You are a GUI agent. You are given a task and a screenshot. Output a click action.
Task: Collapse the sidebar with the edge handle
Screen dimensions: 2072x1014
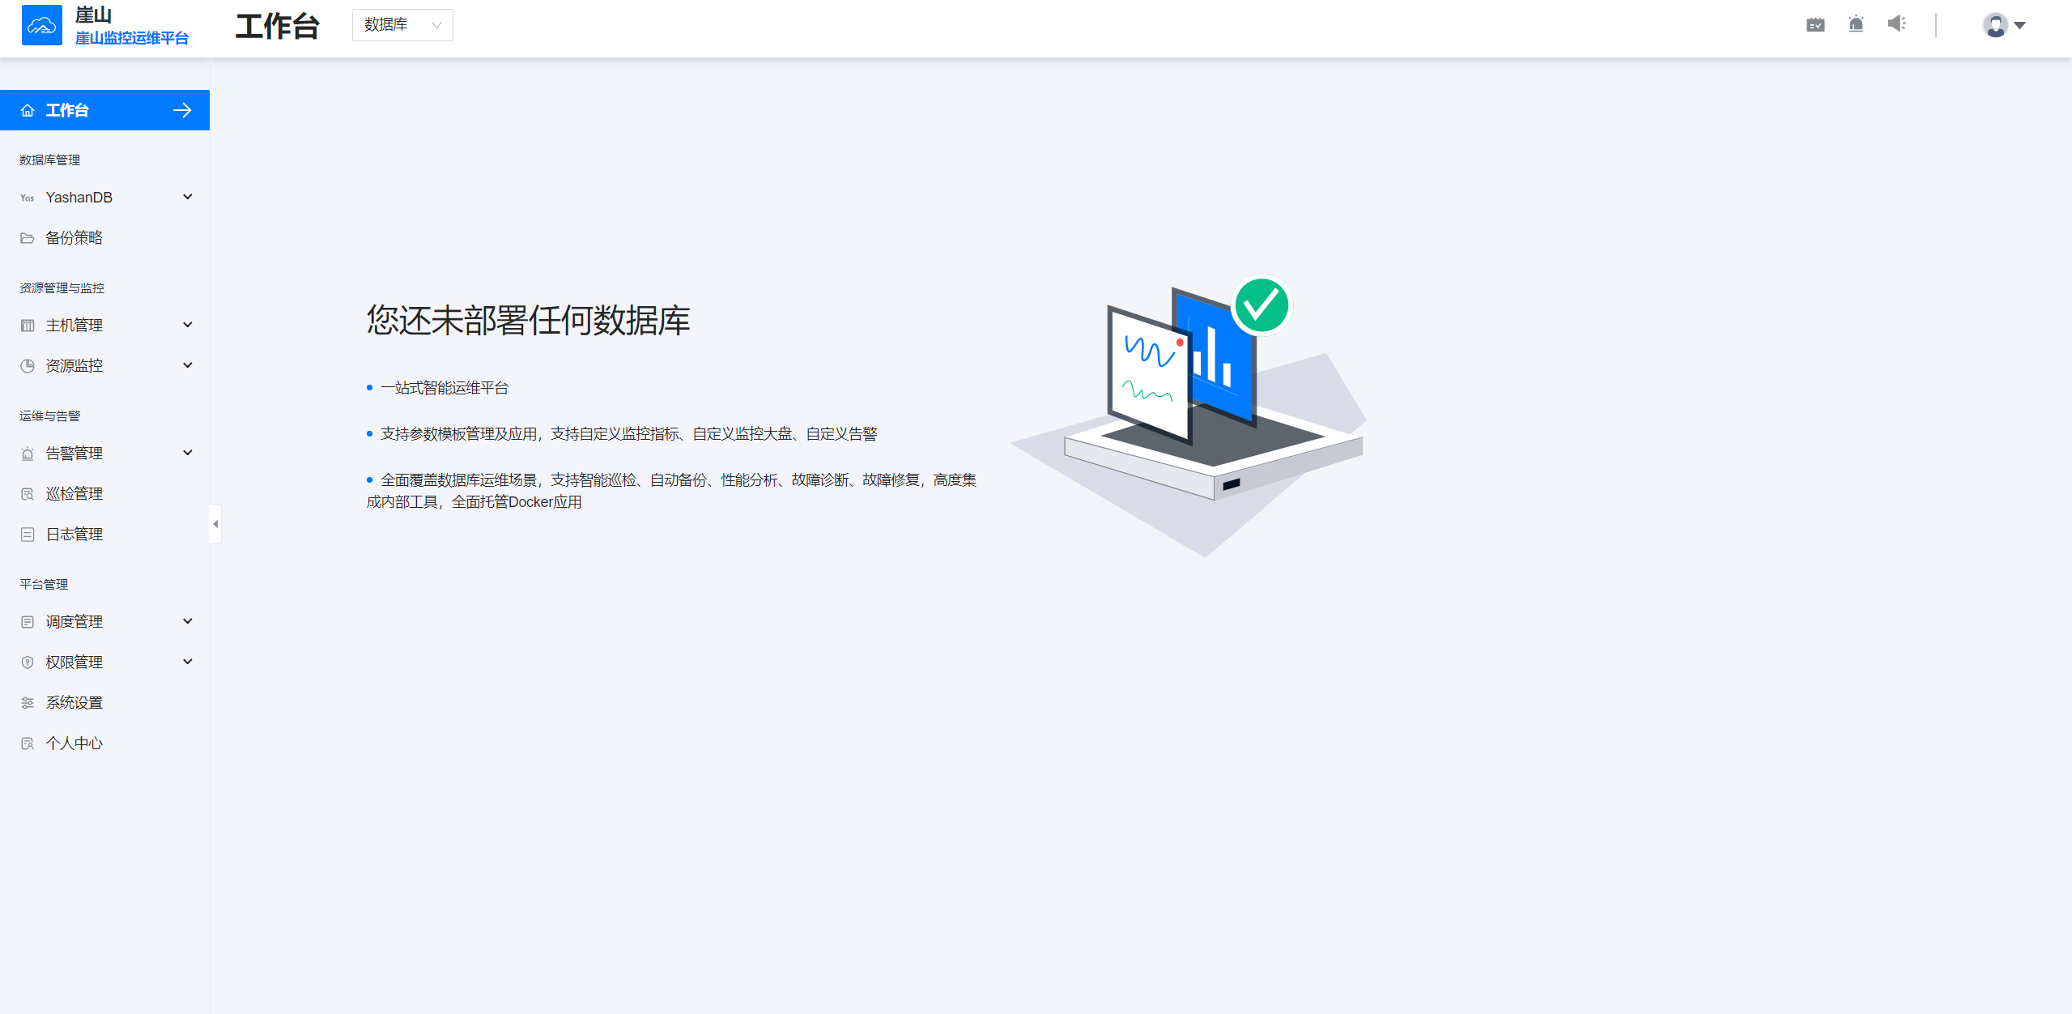click(x=215, y=524)
